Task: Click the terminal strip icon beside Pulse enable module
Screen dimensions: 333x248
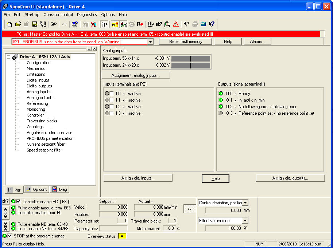Action: tap(5, 213)
